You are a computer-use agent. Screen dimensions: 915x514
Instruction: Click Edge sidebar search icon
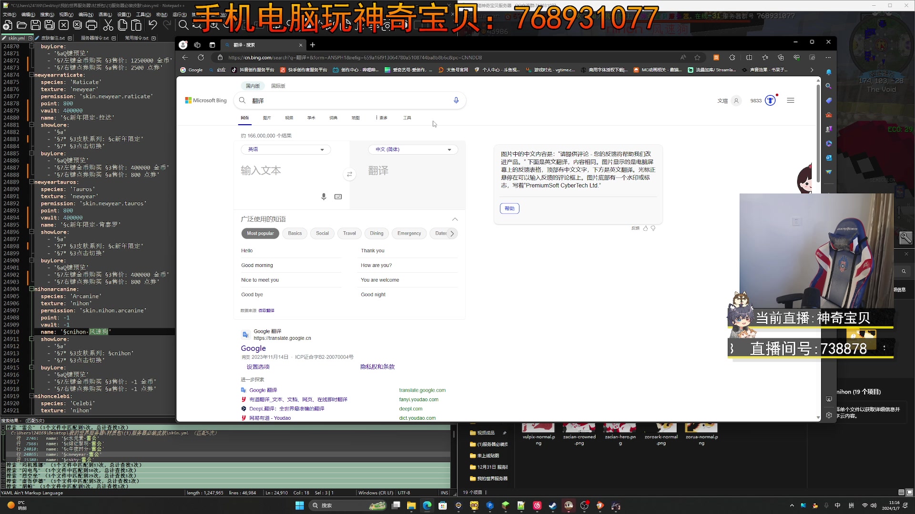point(829,86)
